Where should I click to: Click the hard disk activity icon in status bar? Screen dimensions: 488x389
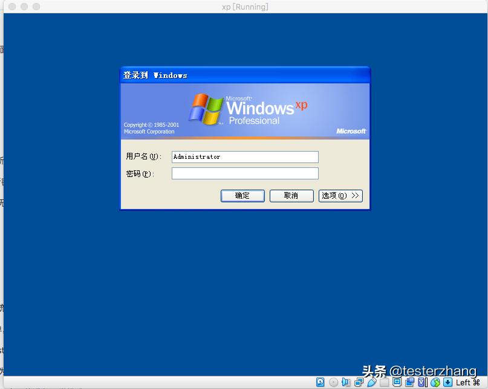tap(320, 382)
